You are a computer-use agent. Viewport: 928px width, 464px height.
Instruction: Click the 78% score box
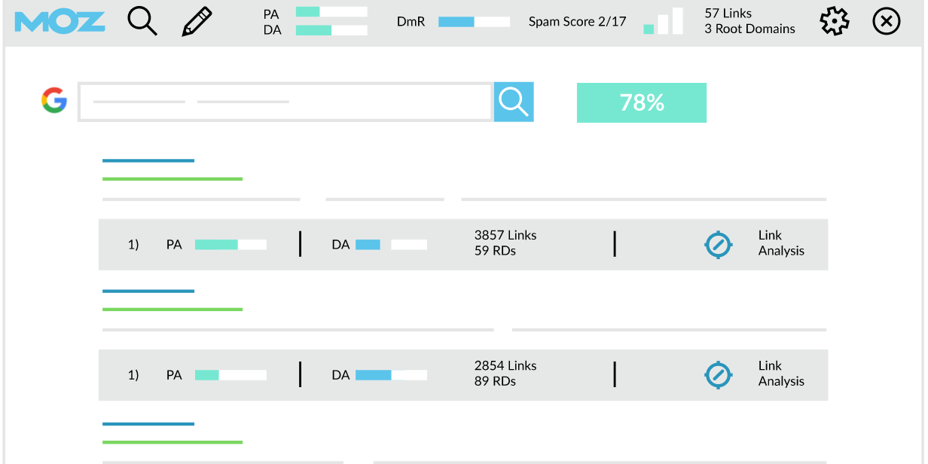(641, 102)
